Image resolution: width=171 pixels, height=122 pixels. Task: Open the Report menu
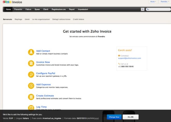(x=72, y=9)
